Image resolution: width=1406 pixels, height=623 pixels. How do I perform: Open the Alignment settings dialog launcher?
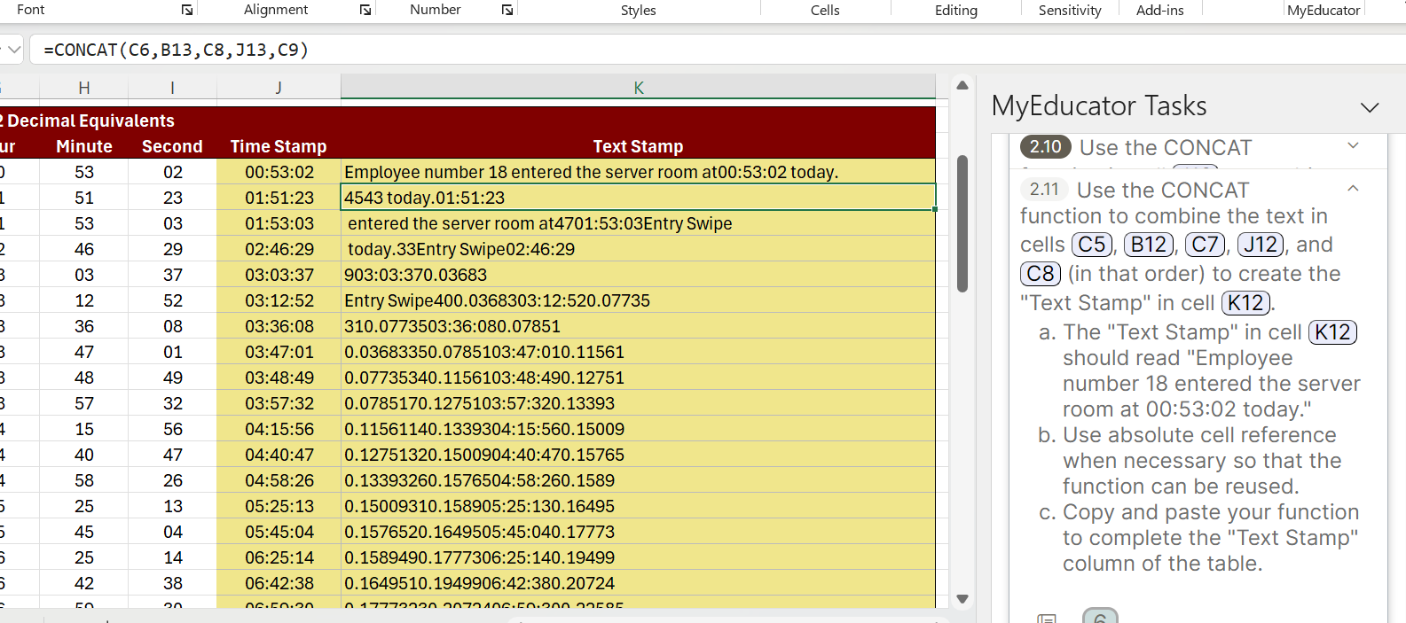point(365,10)
